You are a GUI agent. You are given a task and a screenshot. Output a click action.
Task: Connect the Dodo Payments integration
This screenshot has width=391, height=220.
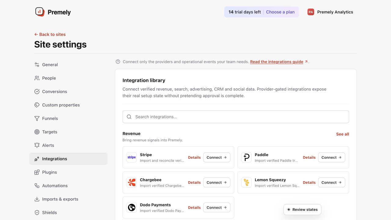(x=217, y=207)
